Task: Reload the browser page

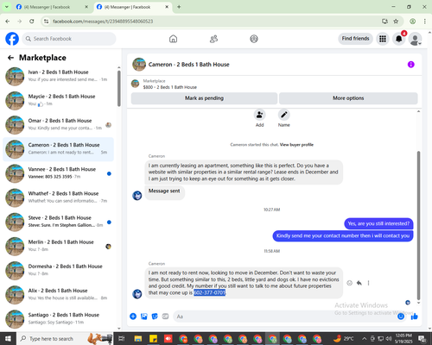Action: pos(32,22)
